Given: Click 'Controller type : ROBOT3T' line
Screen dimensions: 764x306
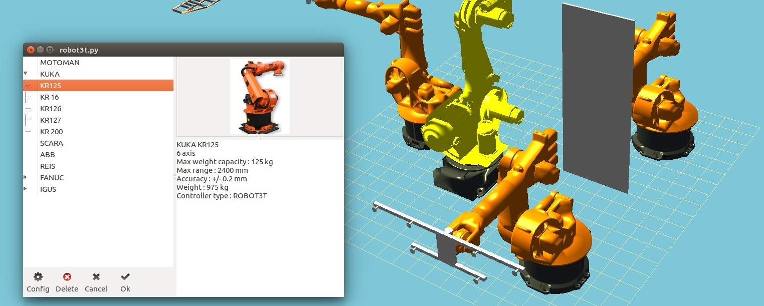Looking at the screenshot, I should pos(222,196).
